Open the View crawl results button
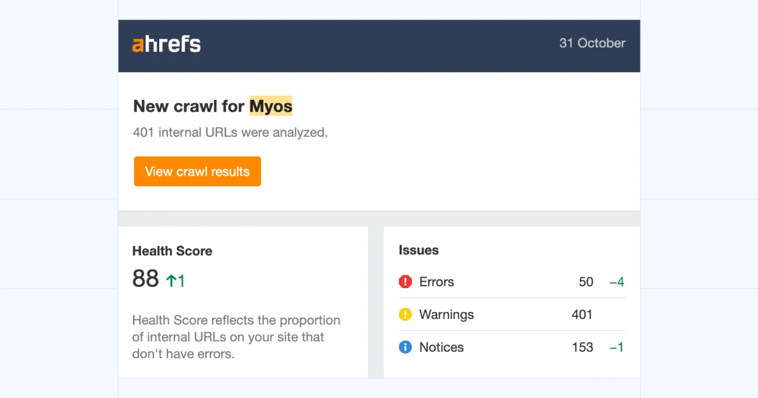The width and height of the screenshot is (758, 398). (x=197, y=171)
